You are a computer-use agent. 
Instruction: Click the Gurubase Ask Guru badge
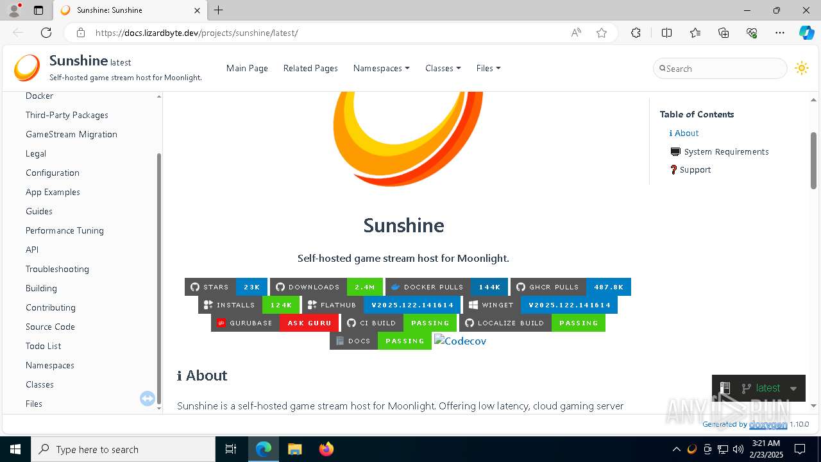coord(275,323)
